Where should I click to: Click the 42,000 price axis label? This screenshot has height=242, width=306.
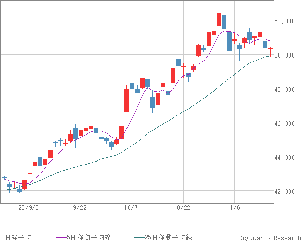click(x=287, y=192)
